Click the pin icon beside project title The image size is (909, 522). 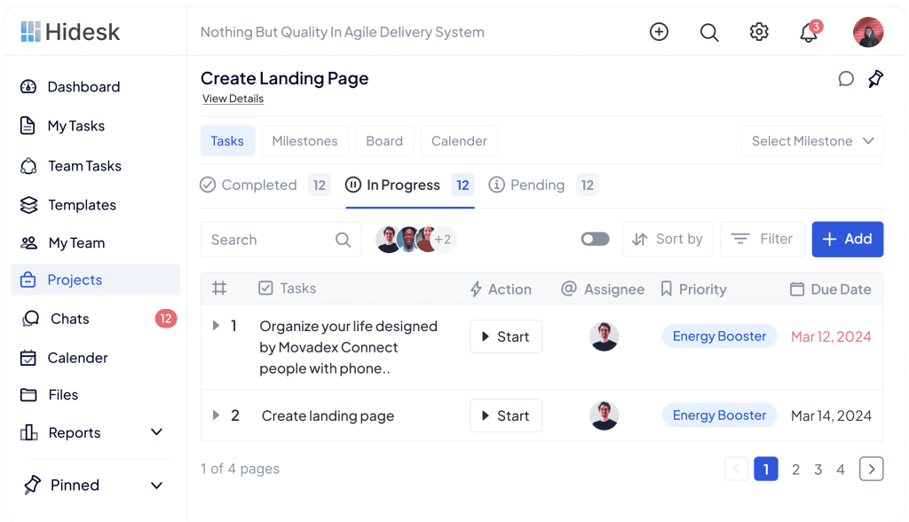[x=875, y=79]
